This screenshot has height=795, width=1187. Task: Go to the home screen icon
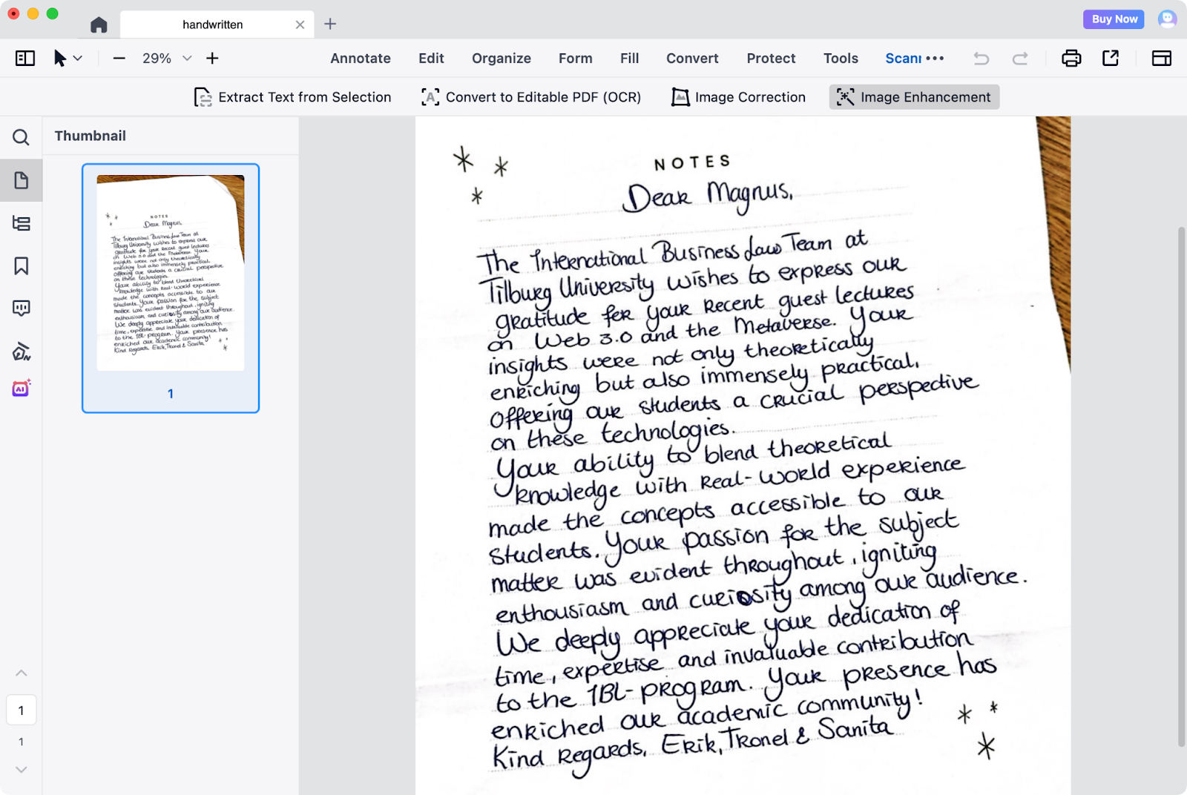[x=99, y=24]
